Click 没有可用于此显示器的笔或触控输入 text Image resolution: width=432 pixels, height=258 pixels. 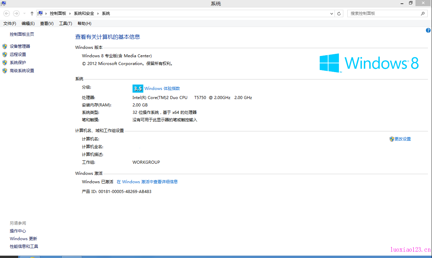pyautogui.click(x=165, y=120)
